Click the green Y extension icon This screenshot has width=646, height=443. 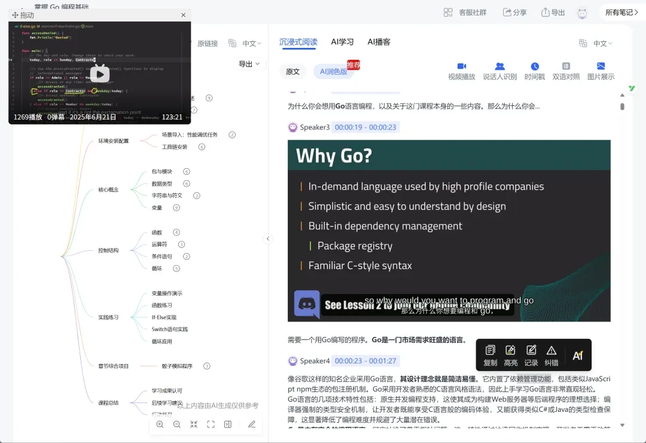click(632, 88)
